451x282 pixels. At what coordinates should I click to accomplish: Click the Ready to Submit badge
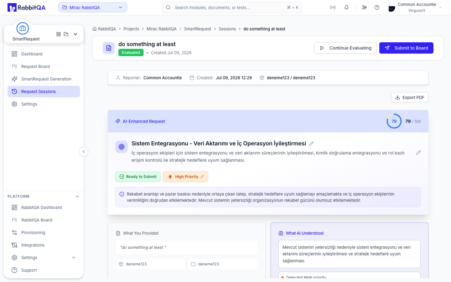(x=138, y=177)
